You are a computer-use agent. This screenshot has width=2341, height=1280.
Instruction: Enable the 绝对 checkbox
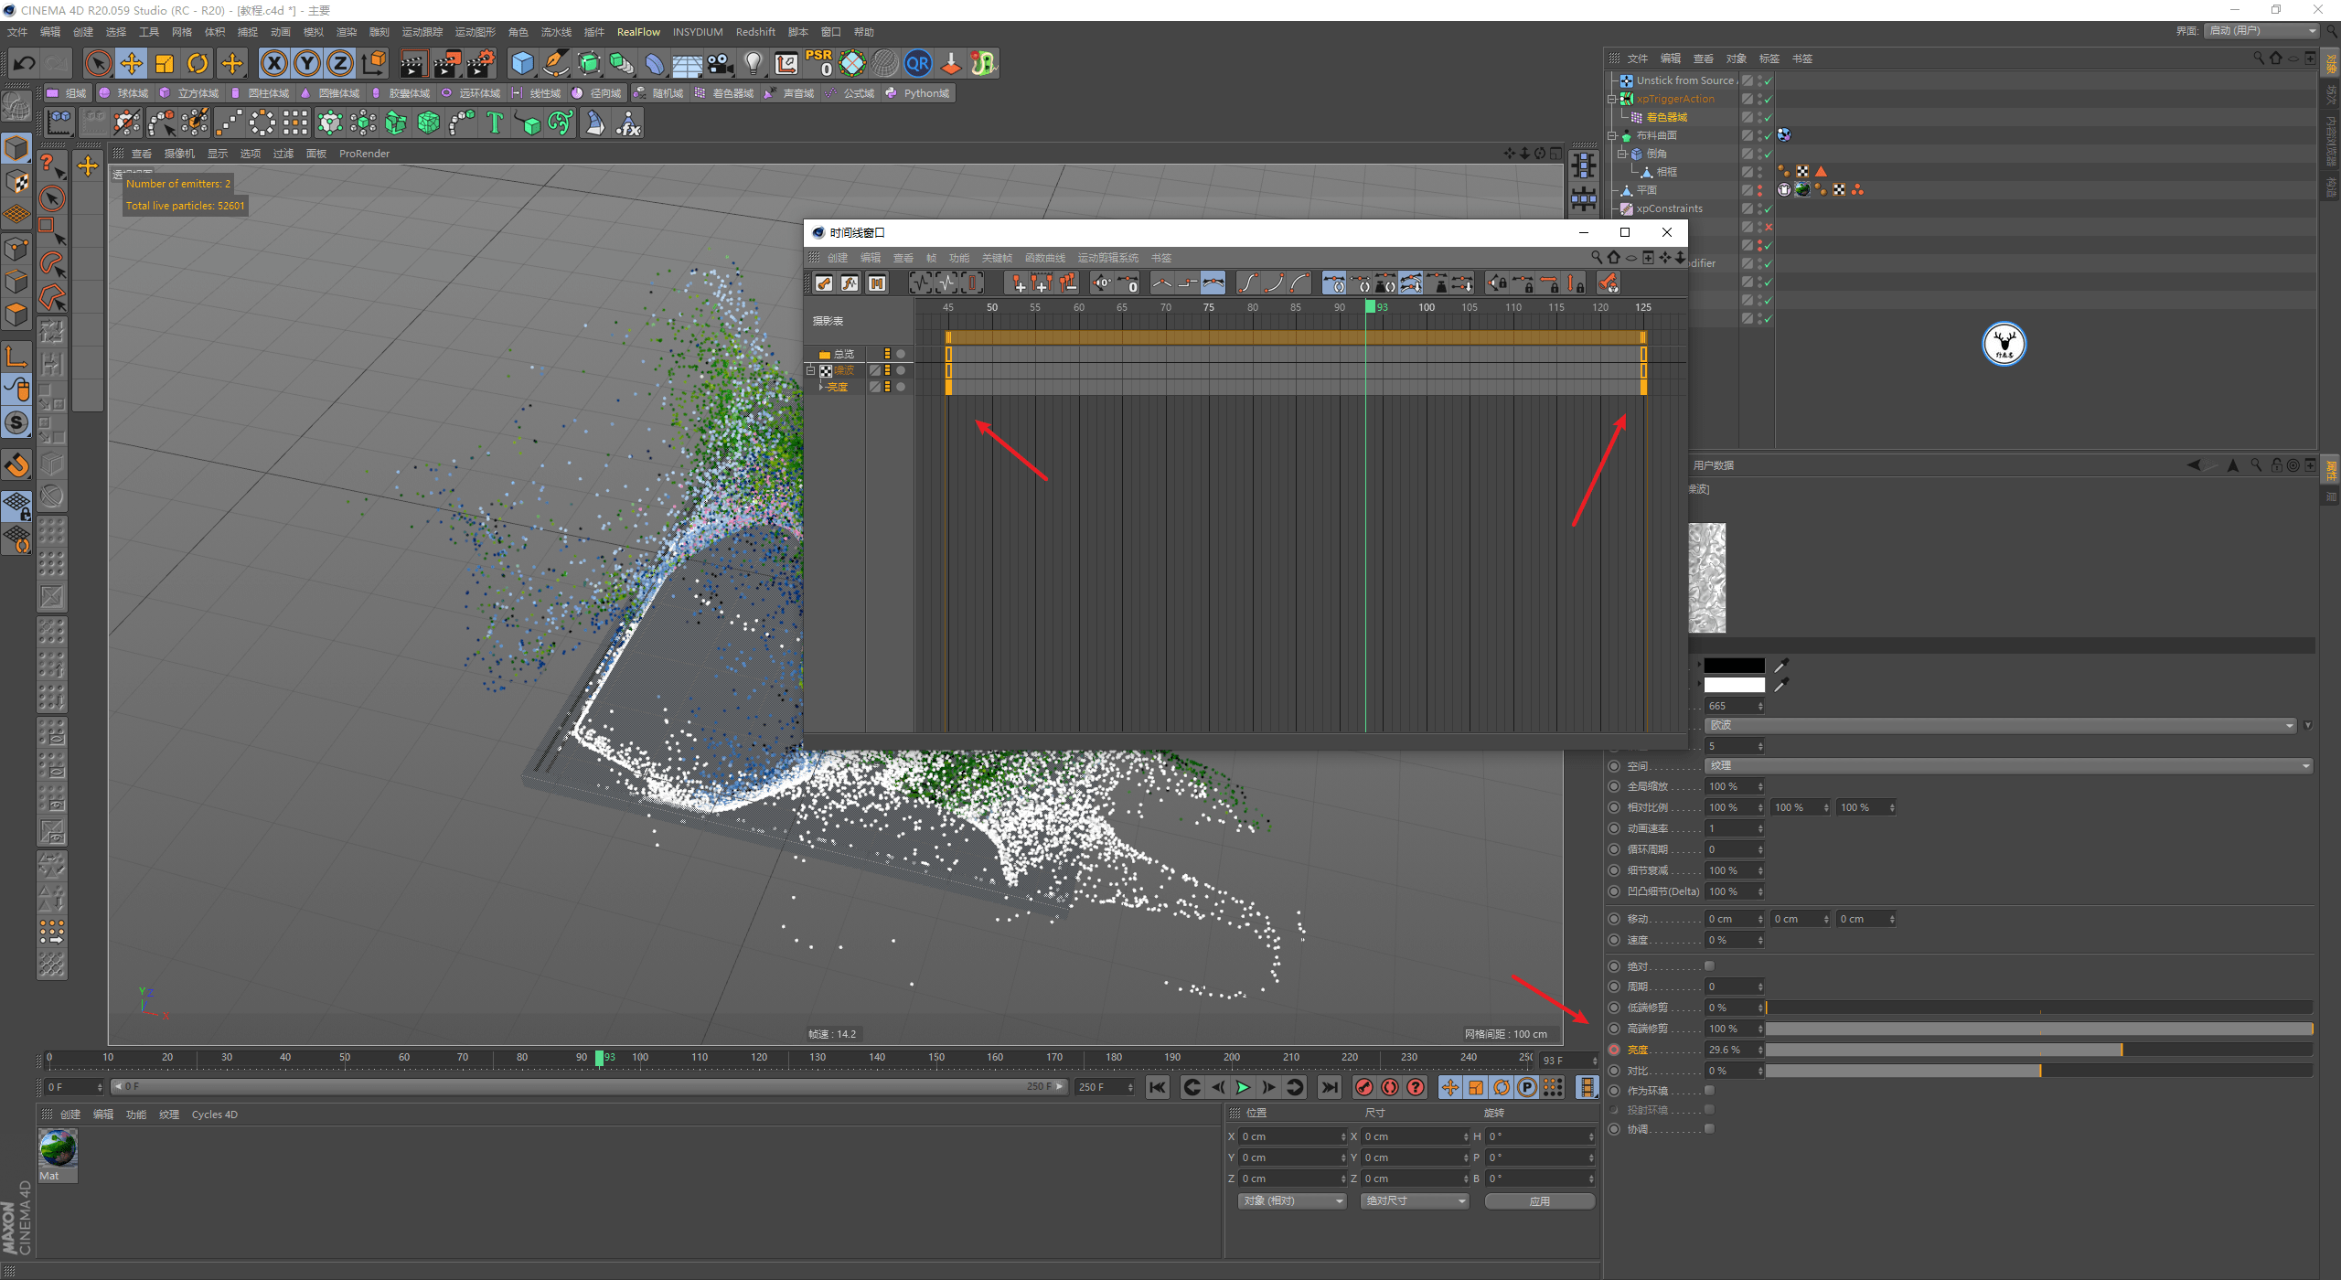[1709, 966]
